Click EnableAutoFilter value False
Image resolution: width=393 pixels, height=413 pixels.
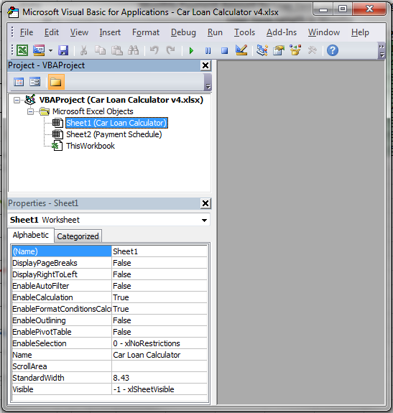click(159, 286)
